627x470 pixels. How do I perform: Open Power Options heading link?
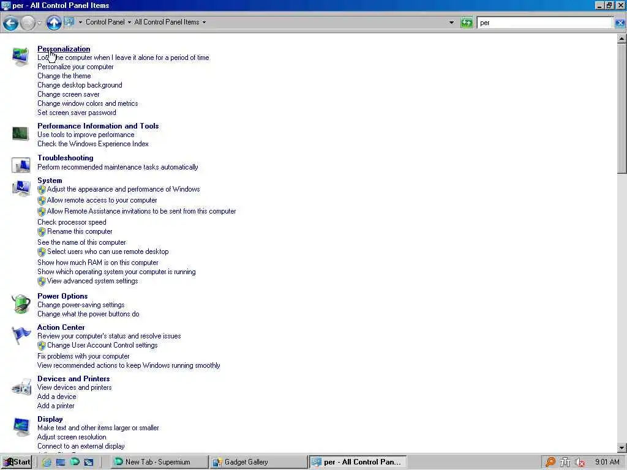[x=62, y=296]
